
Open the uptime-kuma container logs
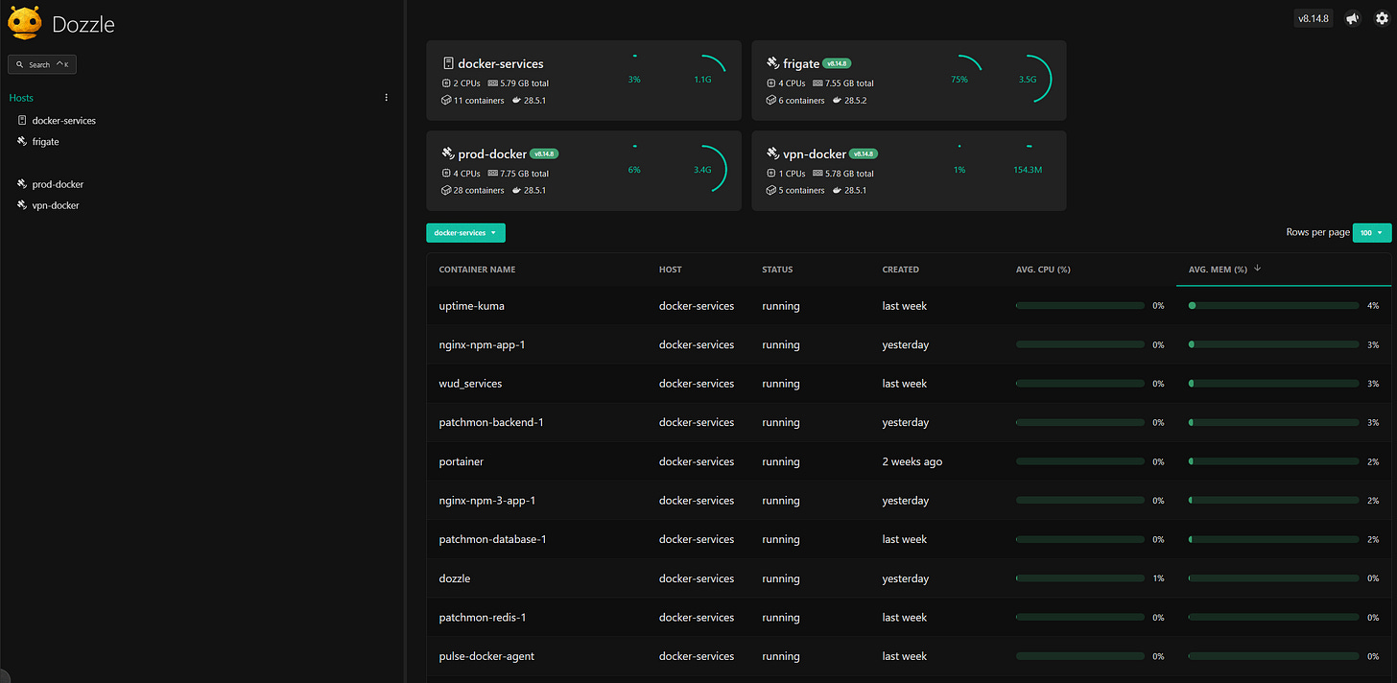coord(471,306)
